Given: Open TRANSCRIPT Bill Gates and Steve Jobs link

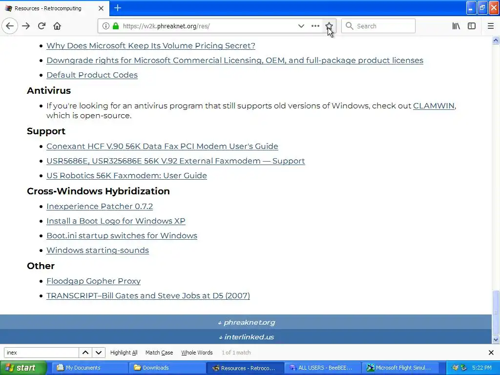Looking at the screenshot, I should pyautogui.click(x=148, y=295).
